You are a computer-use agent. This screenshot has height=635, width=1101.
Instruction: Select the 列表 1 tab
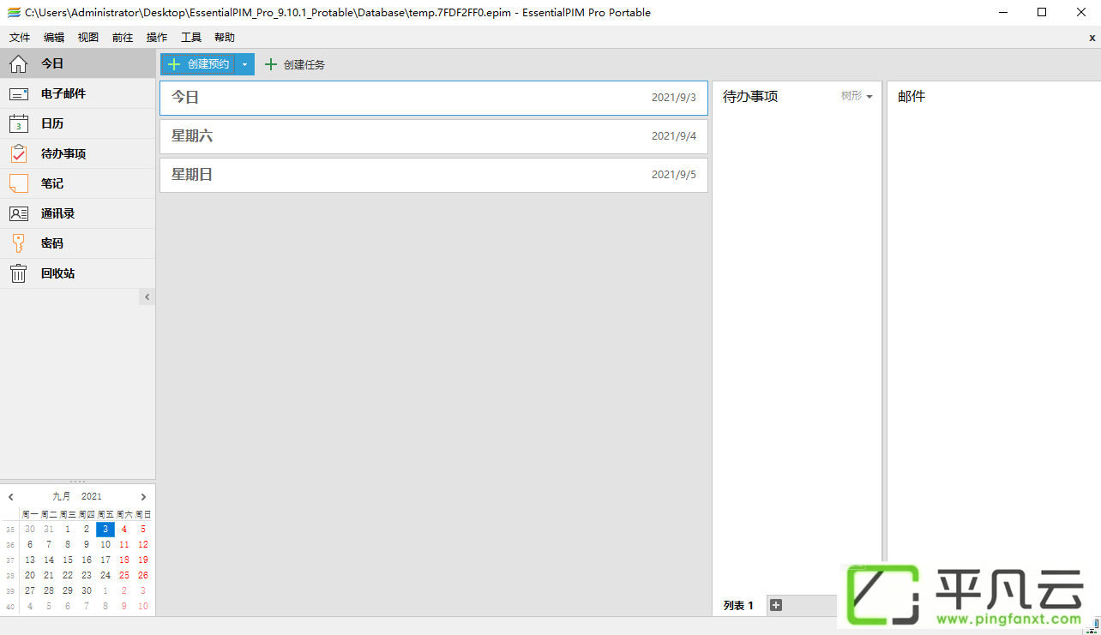[738, 605]
